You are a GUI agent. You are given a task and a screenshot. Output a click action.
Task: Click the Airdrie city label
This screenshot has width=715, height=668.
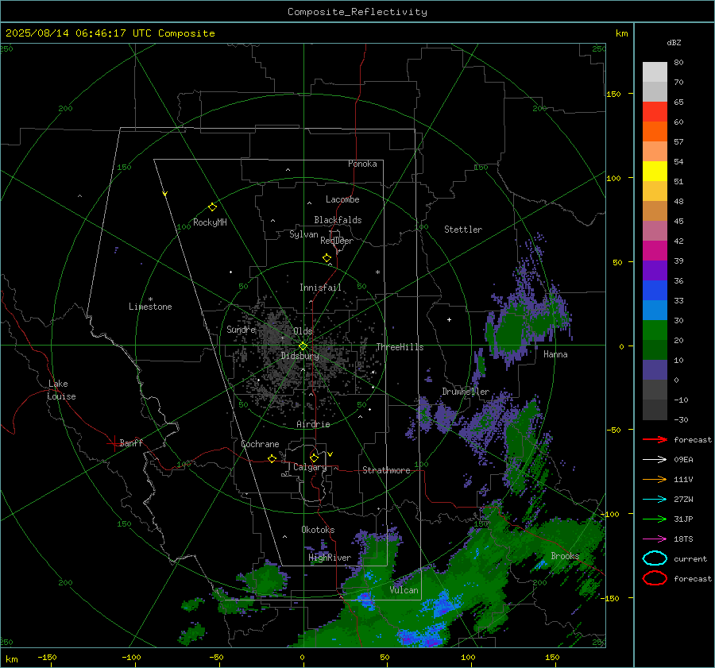313,424
